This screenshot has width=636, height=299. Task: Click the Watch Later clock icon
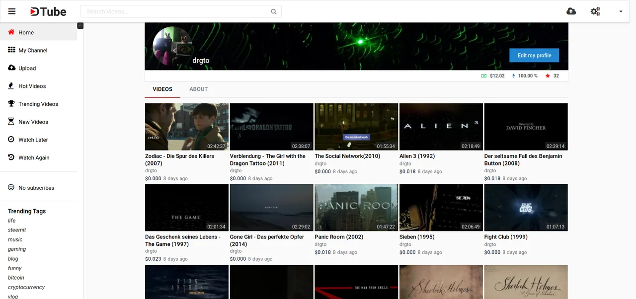(x=11, y=140)
